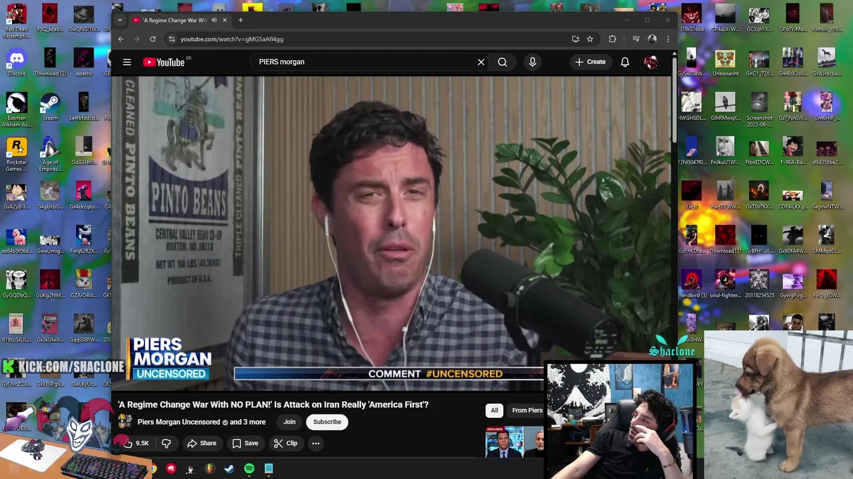Dislike the video with thumbs-down
Viewport: 853px width, 479px height.
[x=167, y=443]
